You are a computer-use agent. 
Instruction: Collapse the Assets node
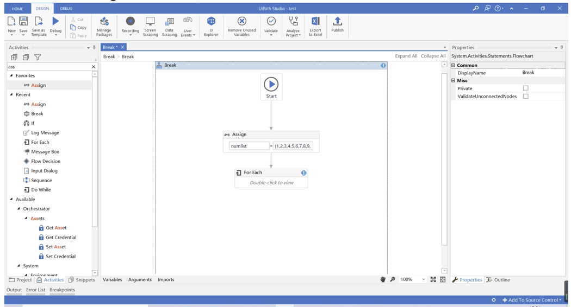(x=26, y=219)
